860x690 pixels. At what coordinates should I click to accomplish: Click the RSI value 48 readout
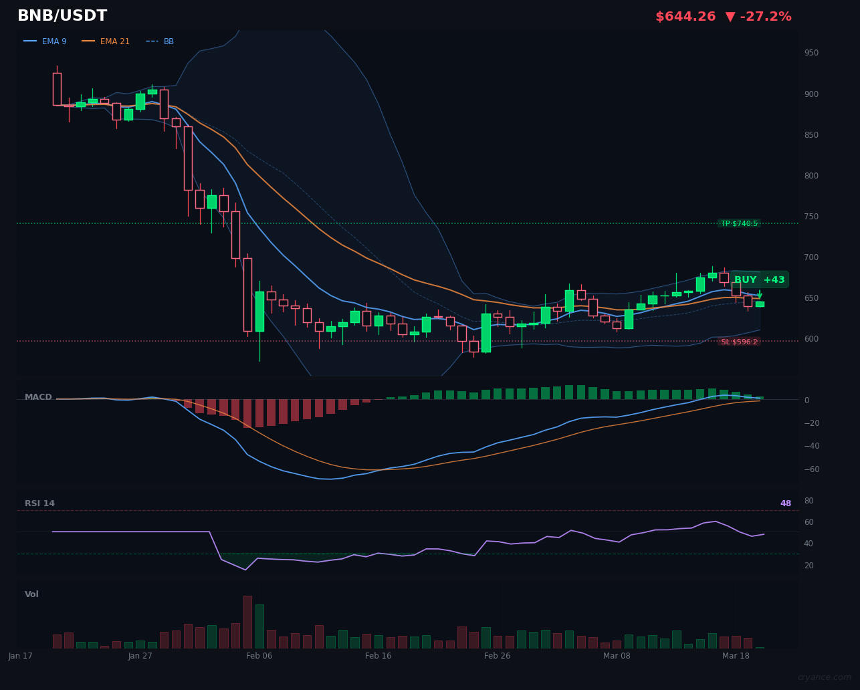point(786,503)
